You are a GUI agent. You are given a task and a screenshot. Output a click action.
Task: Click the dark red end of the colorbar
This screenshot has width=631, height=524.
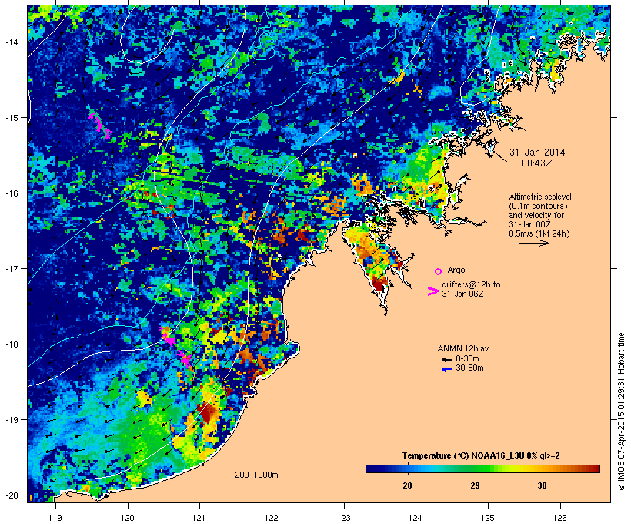click(x=594, y=469)
